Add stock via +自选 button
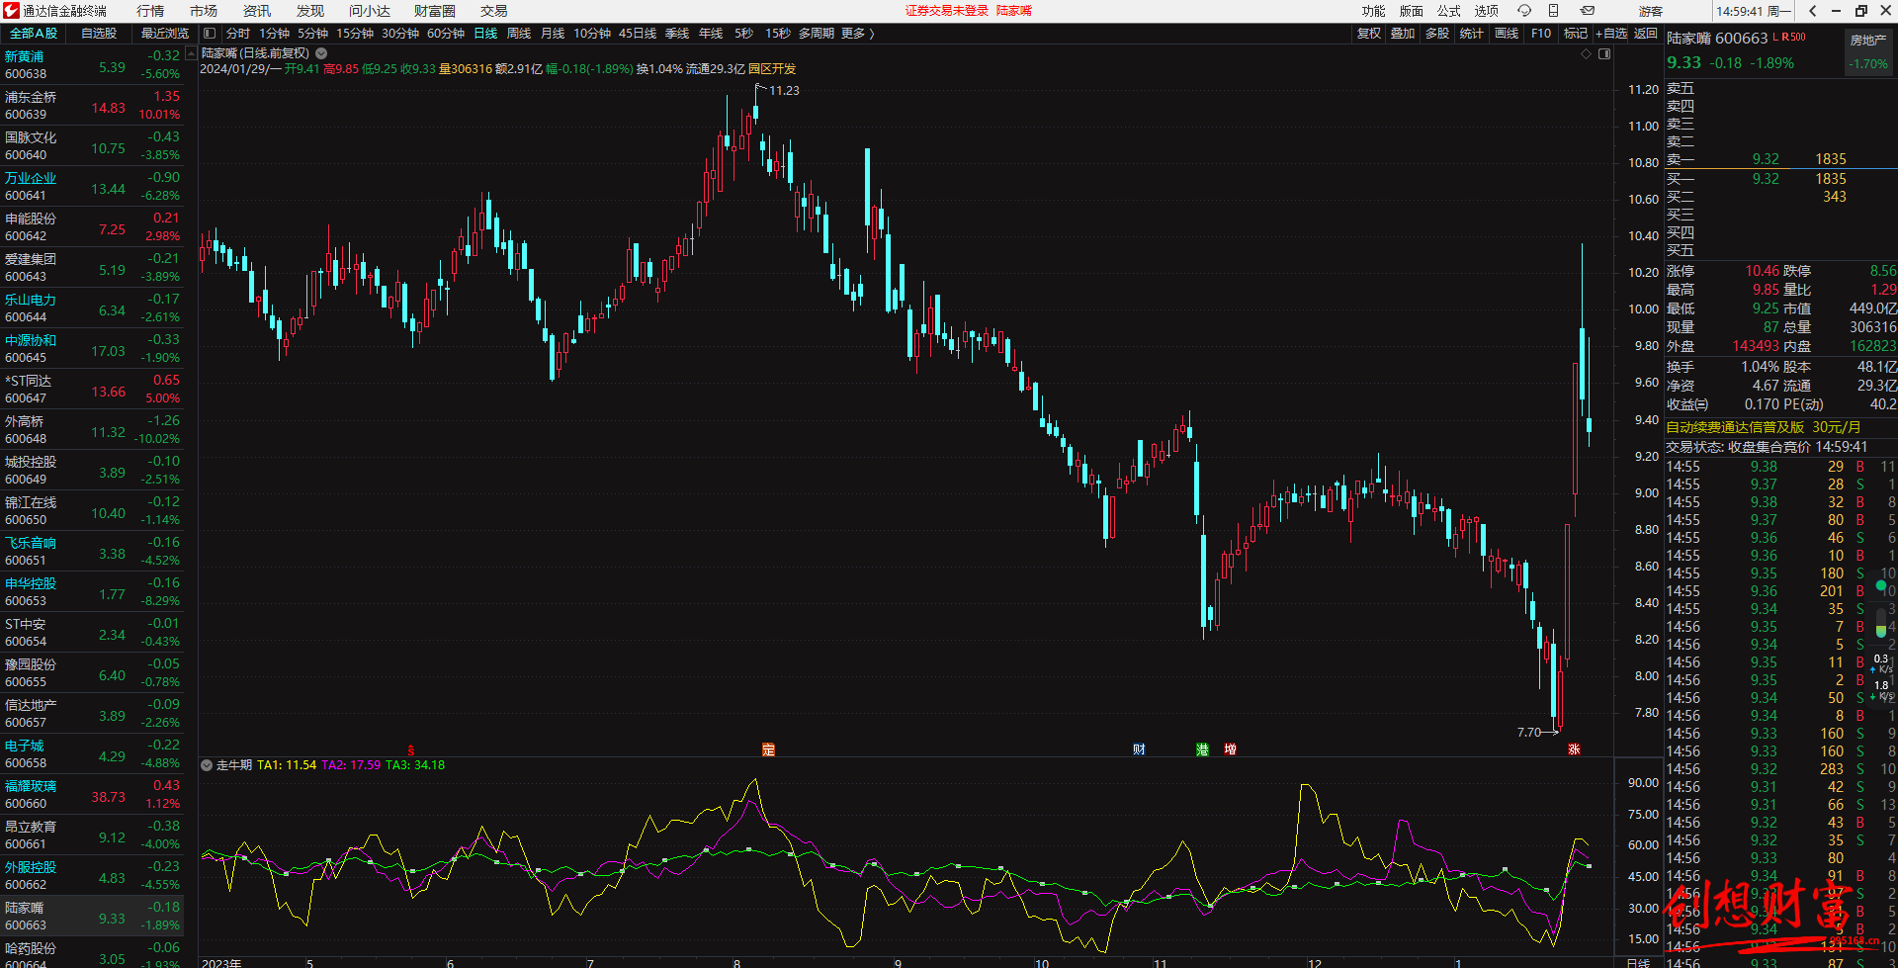 point(1611,34)
